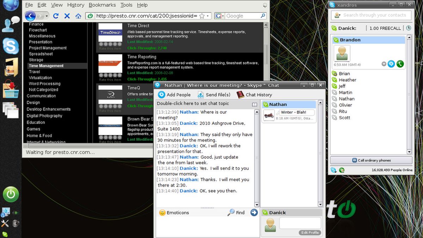Open the speaker volume tray icon
Screen dimensions: 423x238
point(16,223)
